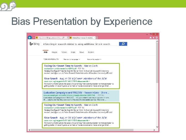Open first 'Taking Our Sweet Time to Search' result

click(71, 66)
